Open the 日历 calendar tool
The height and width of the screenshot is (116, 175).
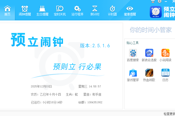(165, 75)
